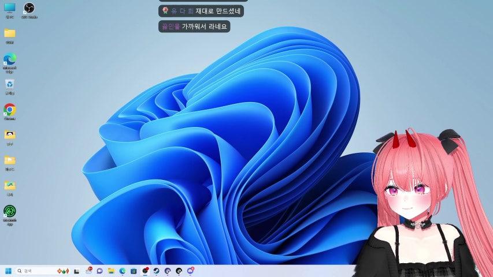Open Steam from the taskbar

[156, 271]
